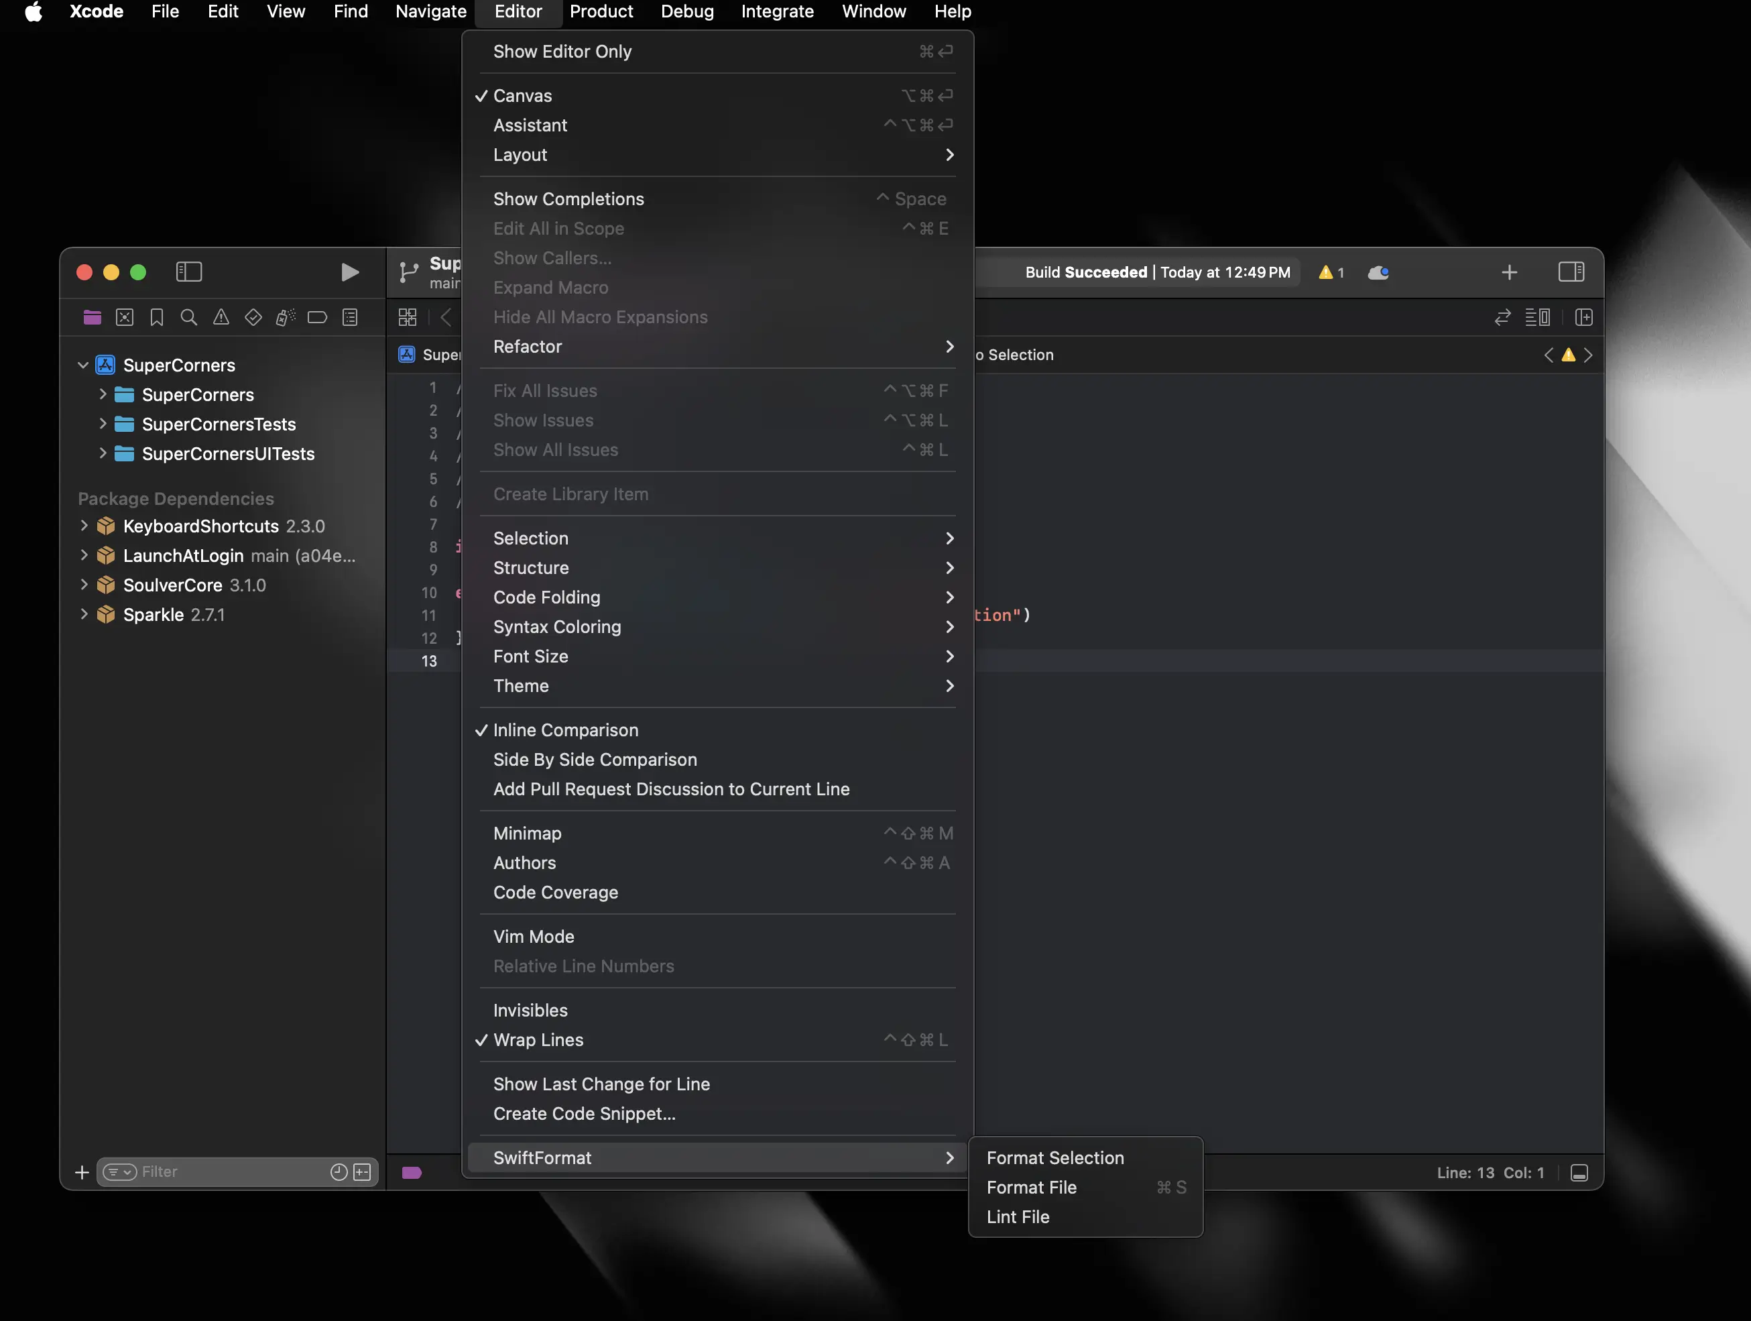Expand the Sparkle package dependency

84,614
